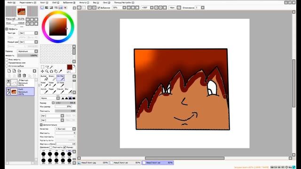Open the wet edge effect dropdown

(x=28, y=42)
